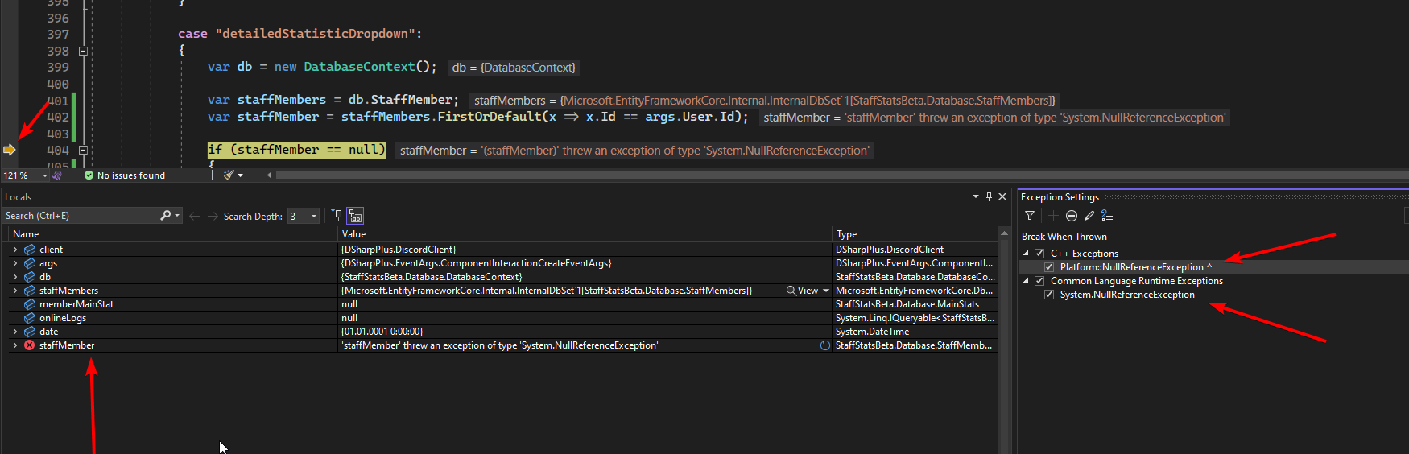This screenshot has width=1409, height=454.
Task: Click the yellow current-statement arrow in the gutter
Action: (x=9, y=150)
